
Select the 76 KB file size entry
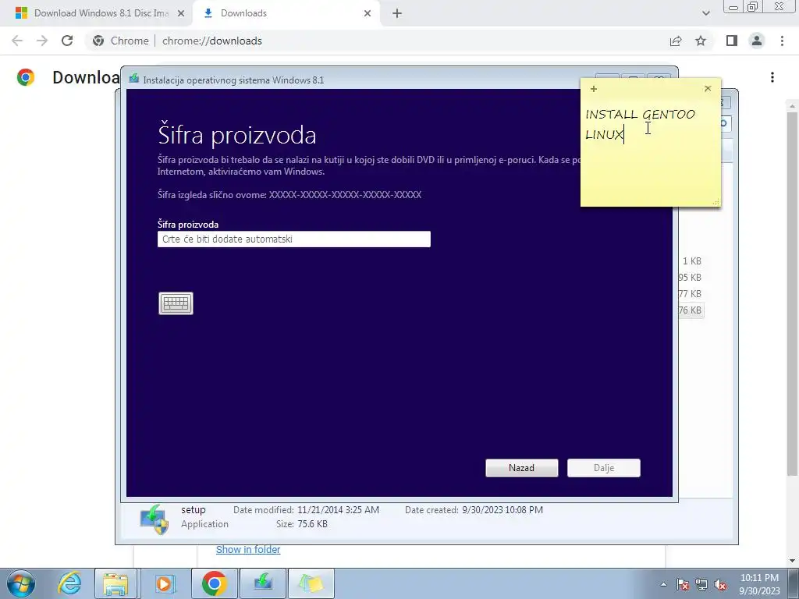coord(691,310)
